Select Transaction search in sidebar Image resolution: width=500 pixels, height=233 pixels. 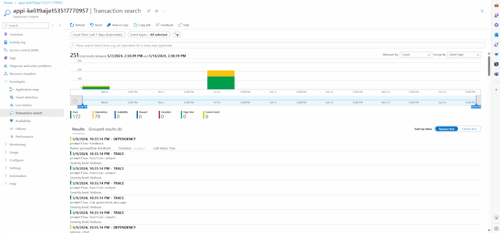[29, 113]
